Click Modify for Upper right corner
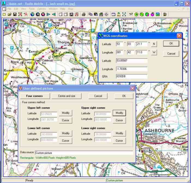The image size is (191, 183). (119, 113)
